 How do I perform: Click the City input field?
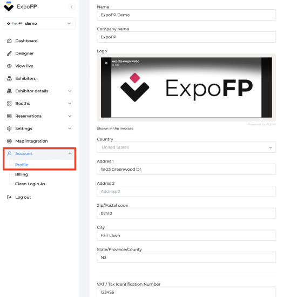(186, 235)
